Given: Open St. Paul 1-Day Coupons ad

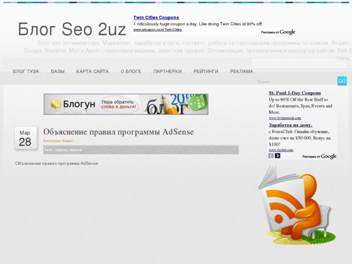Looking at the screenshot, I should (x=295, y=93).
